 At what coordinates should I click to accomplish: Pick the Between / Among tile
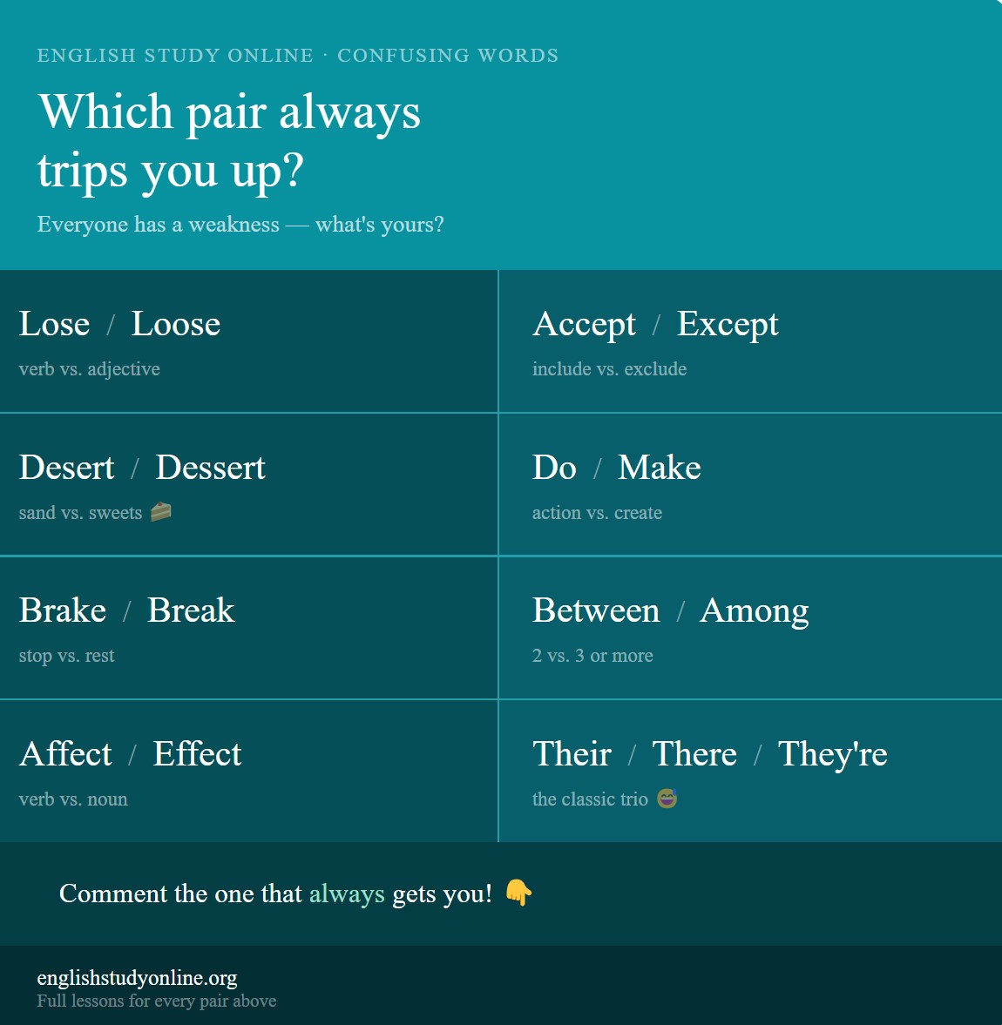[750, 628]
